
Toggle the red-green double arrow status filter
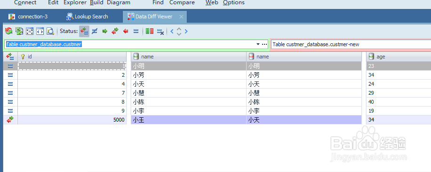[115, 31]
